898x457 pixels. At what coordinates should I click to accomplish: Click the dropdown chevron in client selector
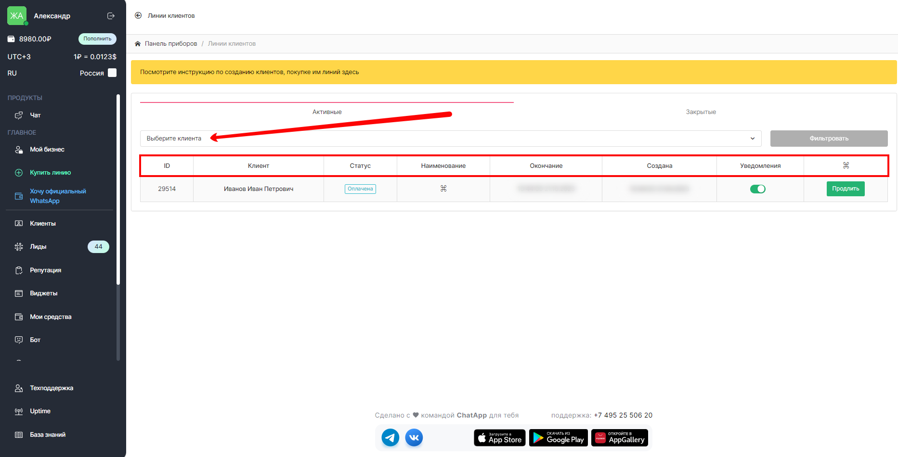753,139
